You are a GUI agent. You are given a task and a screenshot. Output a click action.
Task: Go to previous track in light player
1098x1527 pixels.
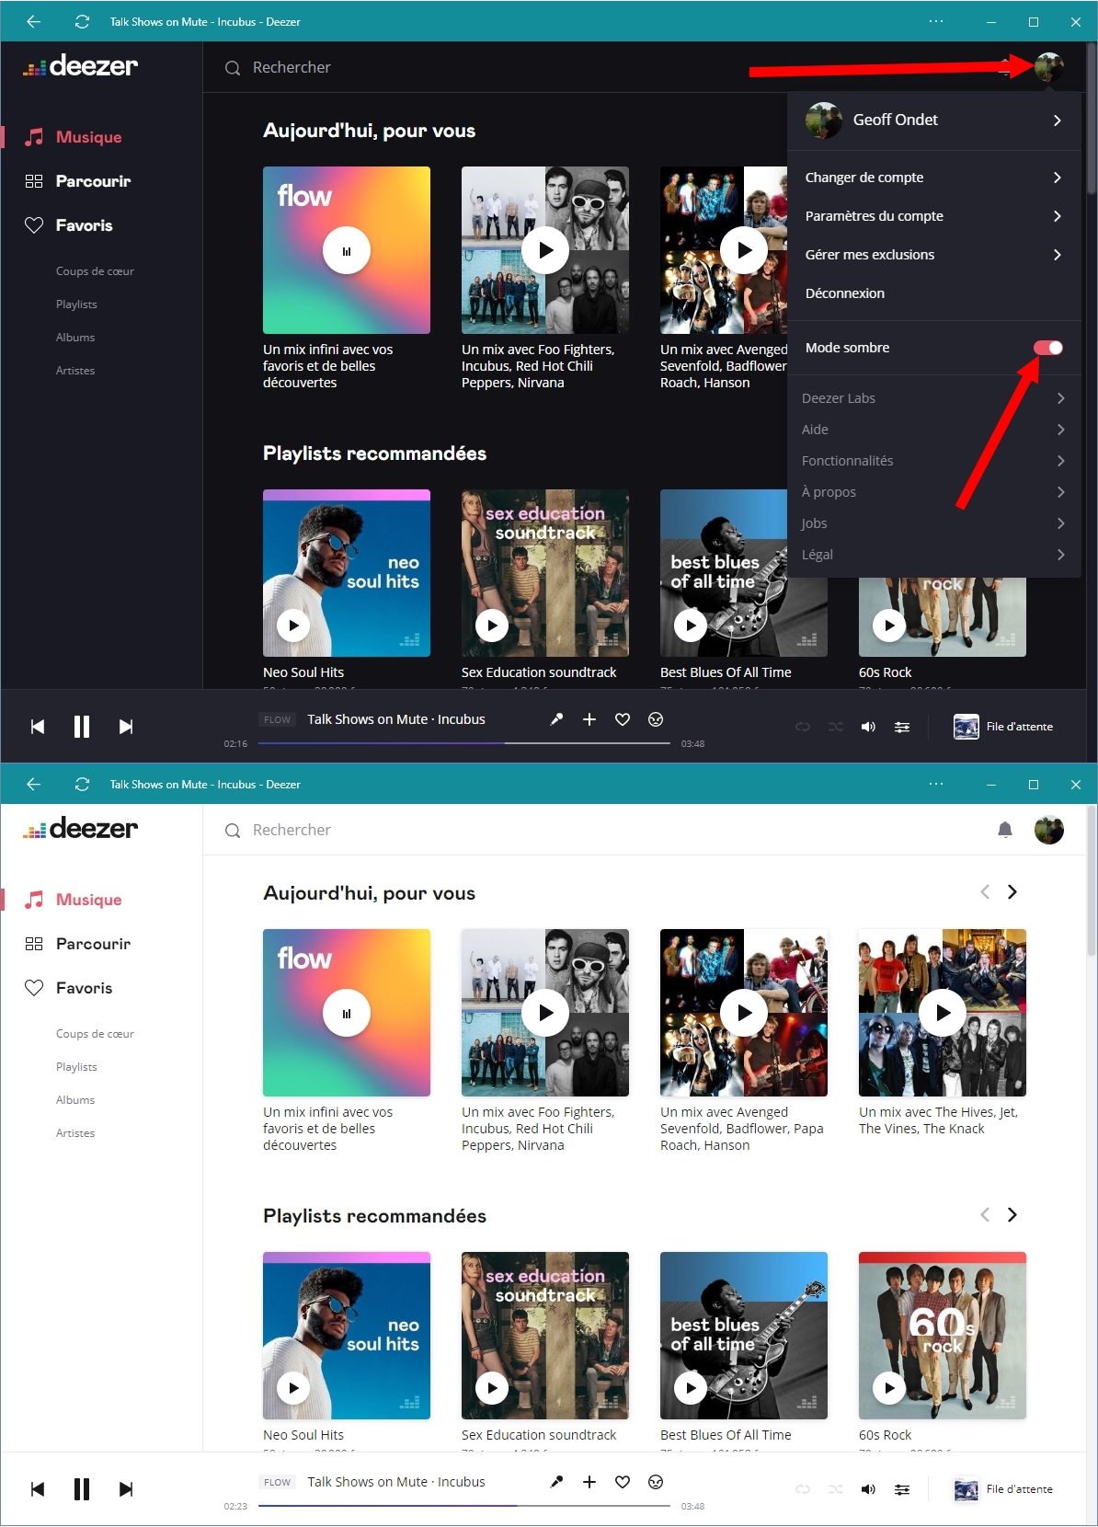click(x=38, y=1489)
